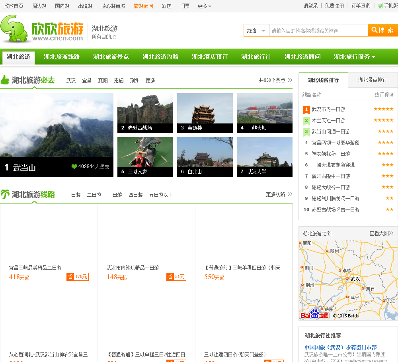This screenshot has height=362, width=398.
Task: Open ranked route 木兰天池一日游
Action: [x=328, y=120]
